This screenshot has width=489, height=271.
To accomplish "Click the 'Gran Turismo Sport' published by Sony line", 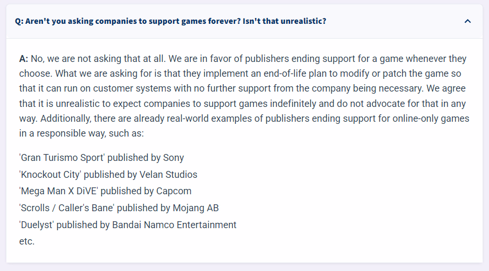I will tap(101, 158).
